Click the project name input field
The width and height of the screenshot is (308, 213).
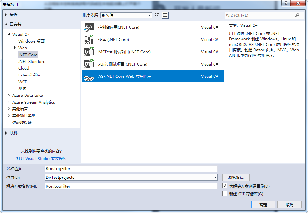[x=131, y=168]
